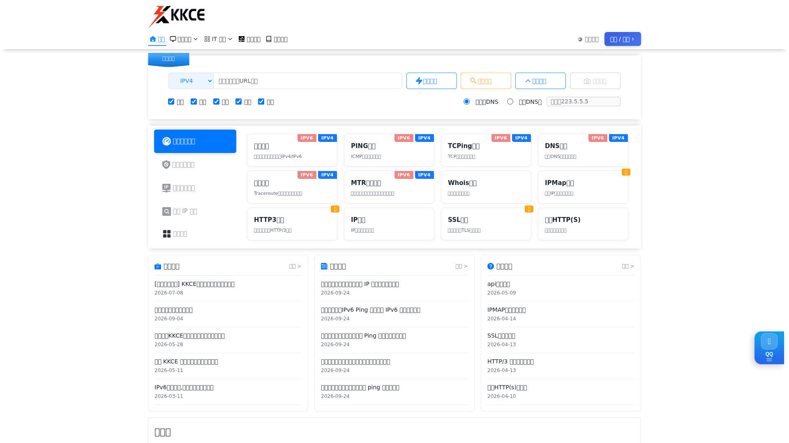Click the orange magnifier search button
The height and width of the screenshot is (443, 789).
click(x=486, y=81)
